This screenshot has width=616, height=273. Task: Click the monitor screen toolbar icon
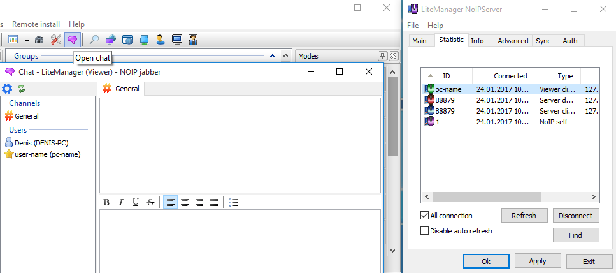(x=177, y=40)
